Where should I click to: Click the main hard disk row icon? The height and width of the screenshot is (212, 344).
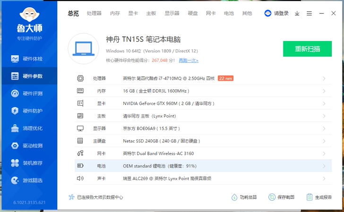tap(80, 141)
